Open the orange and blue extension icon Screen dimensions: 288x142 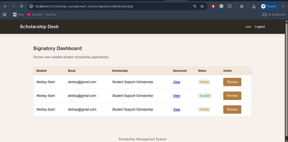[222, 6]
